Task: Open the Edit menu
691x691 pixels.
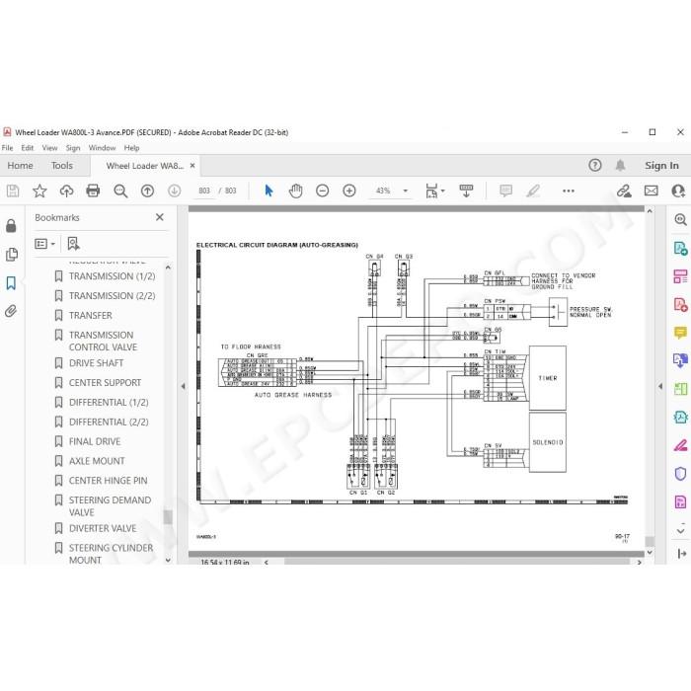Action: [x=28, y=148]
